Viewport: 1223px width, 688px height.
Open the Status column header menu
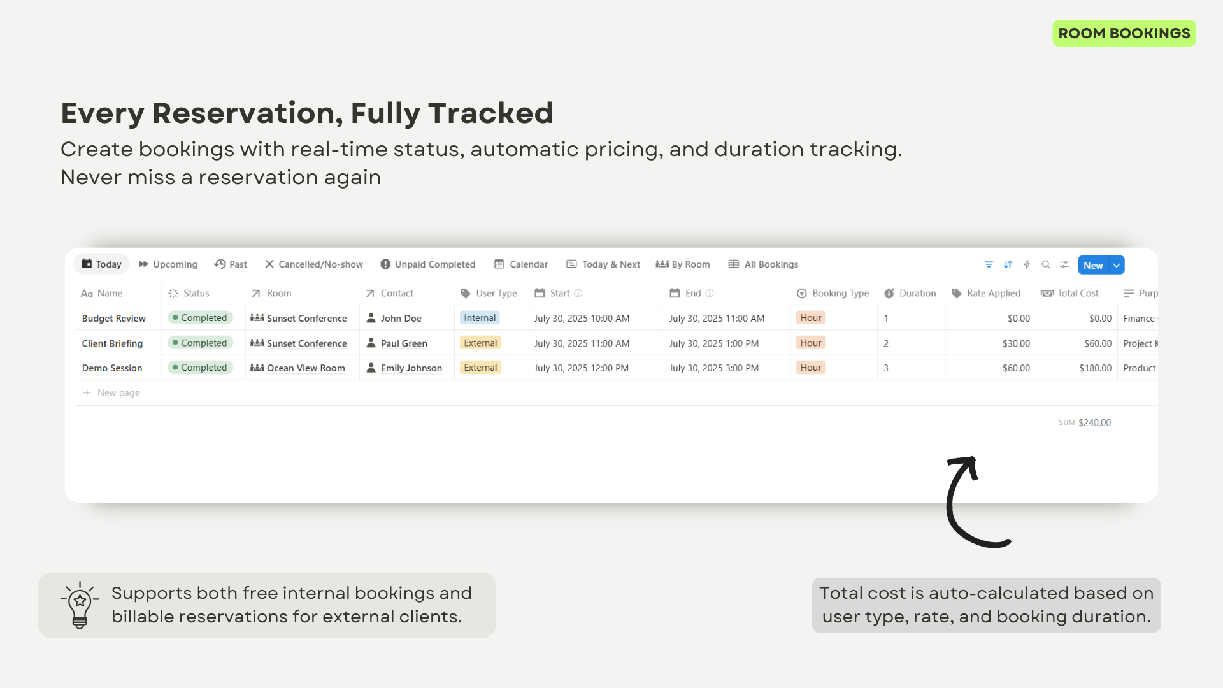pos(189,293)
